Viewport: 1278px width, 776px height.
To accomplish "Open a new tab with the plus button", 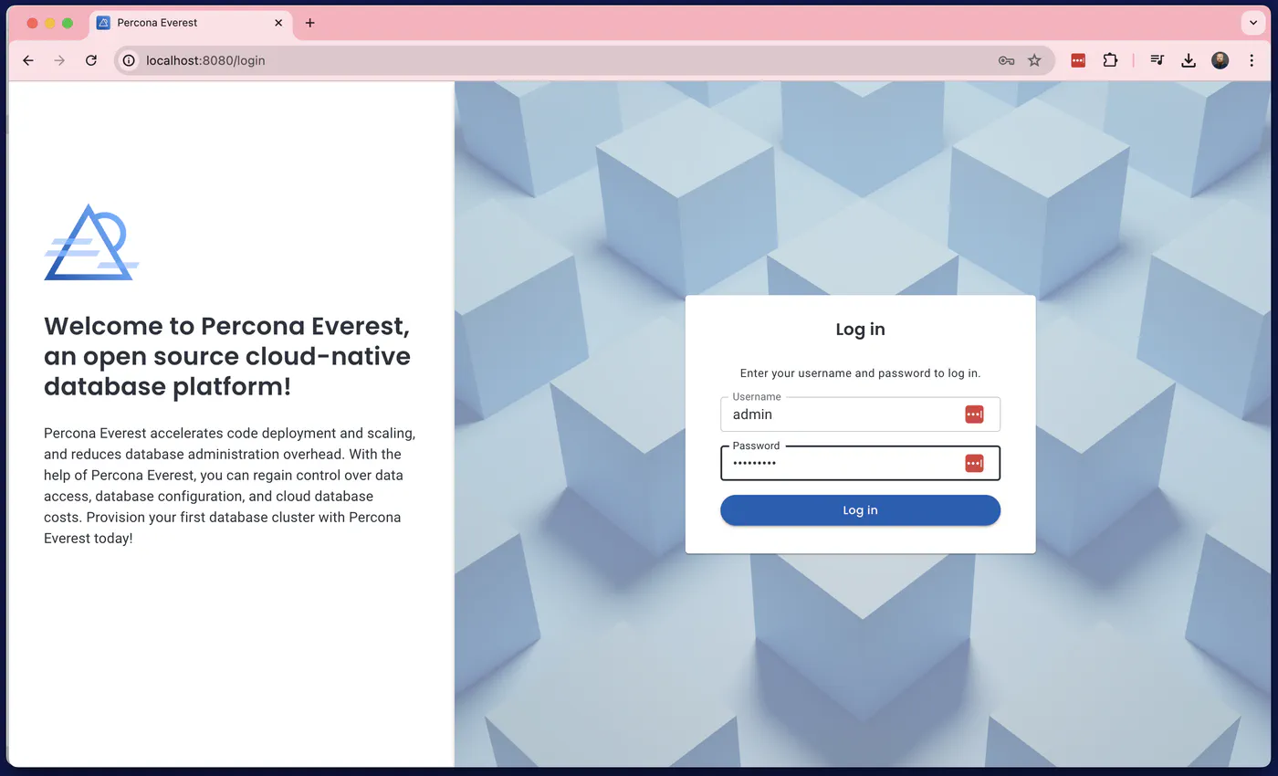I will coord(309,23).
